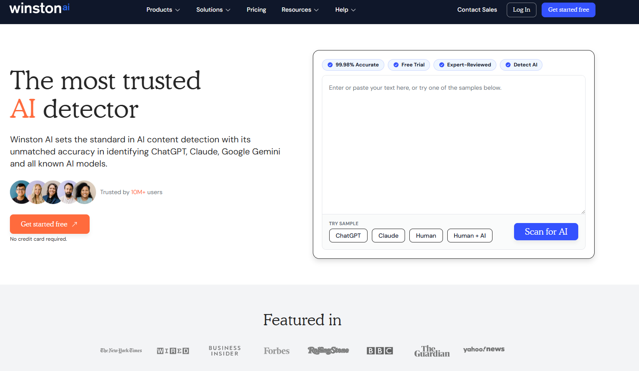Click the TRY SAMPLE label
The height and width of the screenshot is (371, 639).
pos(343,223)
